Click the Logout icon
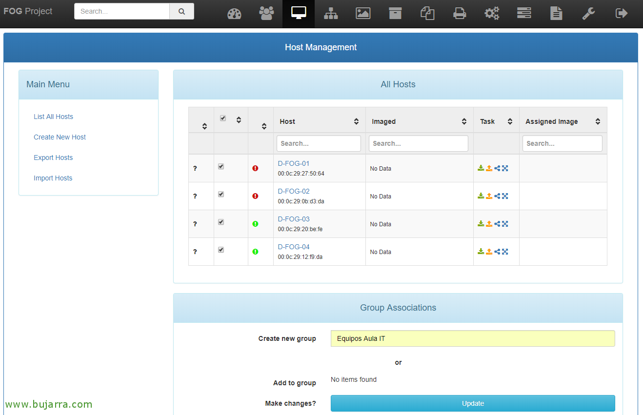 tap(622, 14)
